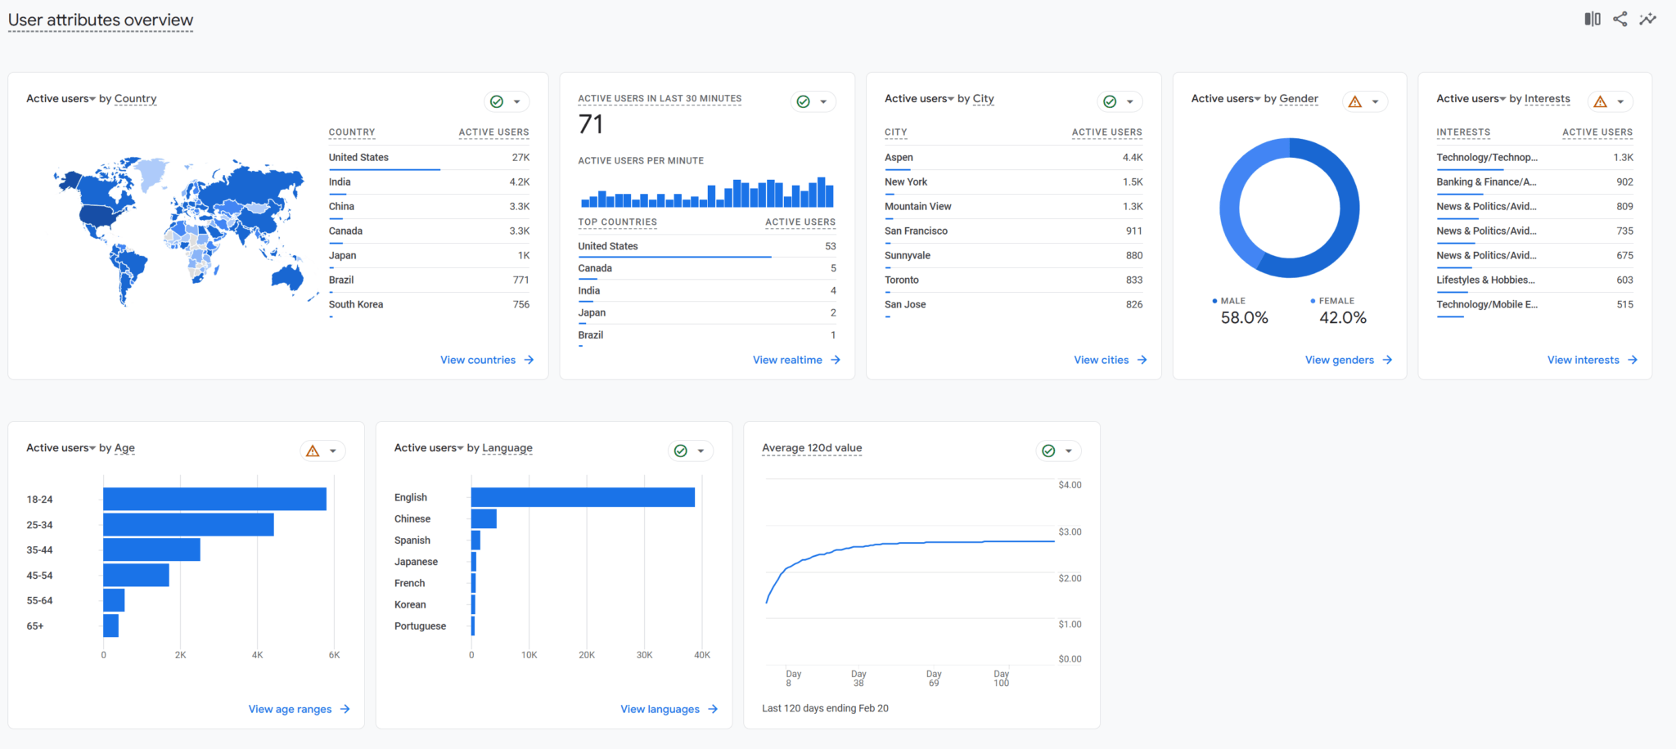
Task: Click the warning icon on Gender card
Action: [x=1354, y=101]
